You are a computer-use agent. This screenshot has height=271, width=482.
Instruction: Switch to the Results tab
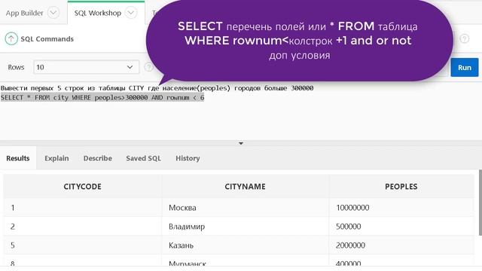[x=18, y=158]
